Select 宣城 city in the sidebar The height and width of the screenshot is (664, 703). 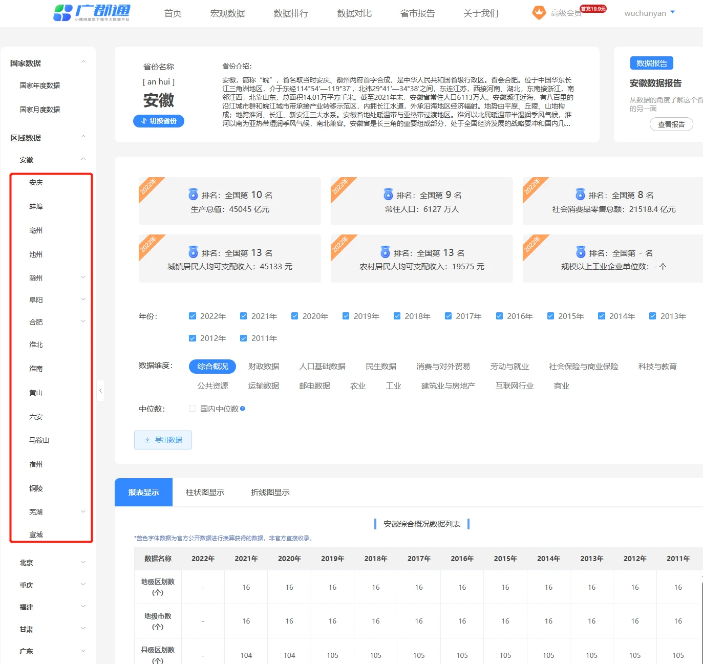(36, 534)
